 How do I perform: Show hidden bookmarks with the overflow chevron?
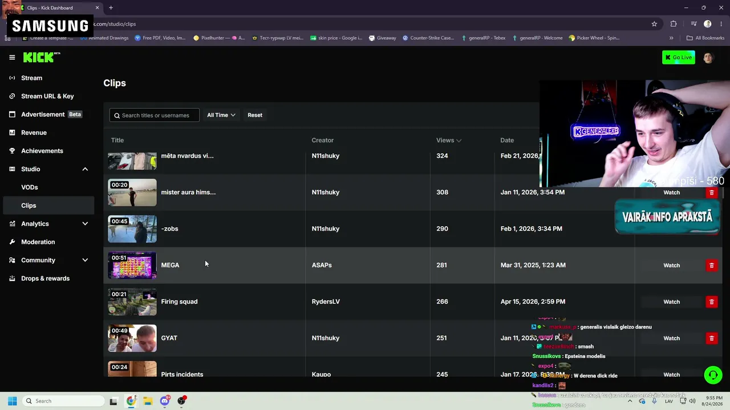(x=671, y=38)
